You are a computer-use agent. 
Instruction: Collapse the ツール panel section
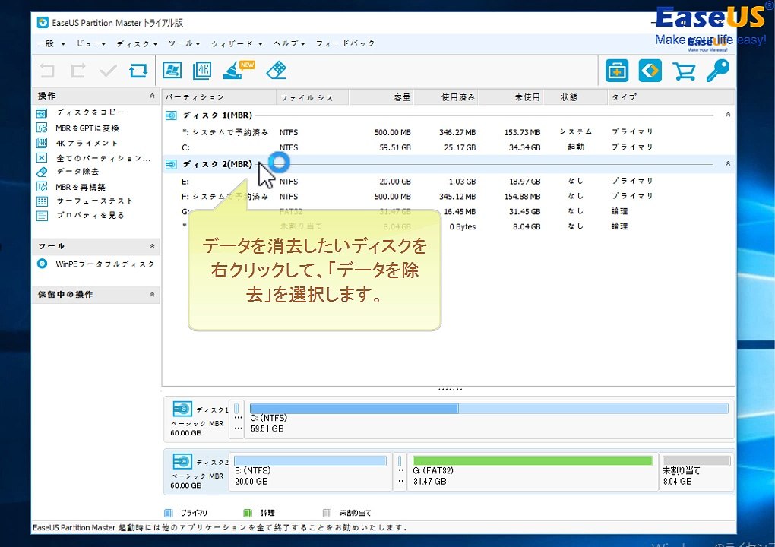pos(152,246)
